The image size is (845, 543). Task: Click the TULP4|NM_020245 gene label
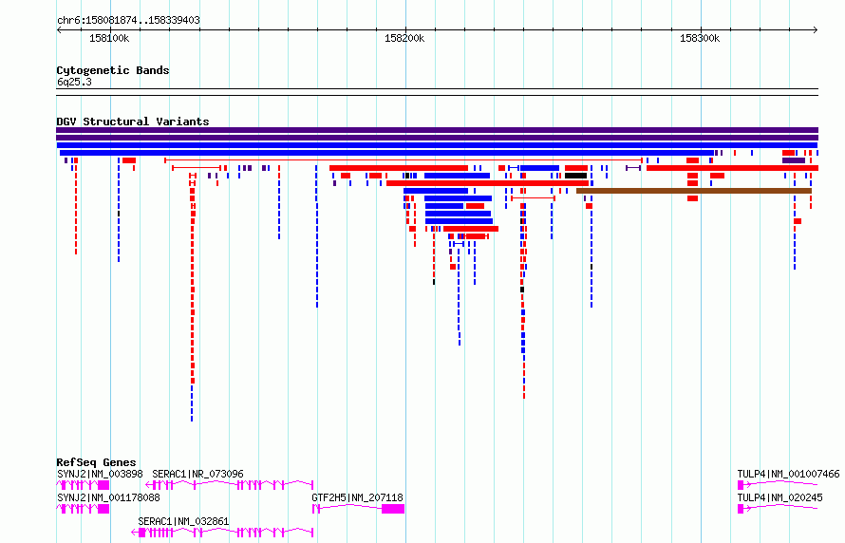779,497
